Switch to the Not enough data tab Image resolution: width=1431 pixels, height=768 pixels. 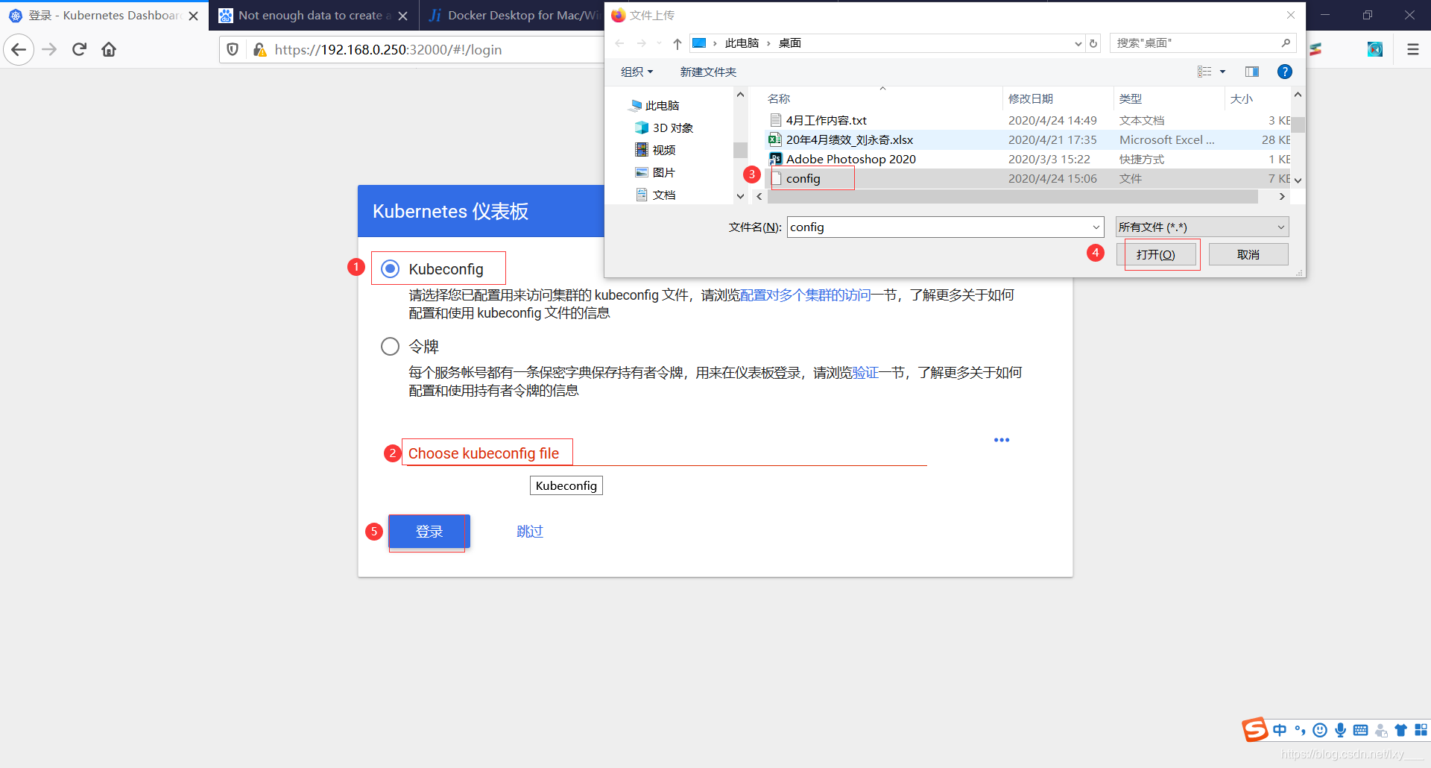click(313, 16)
